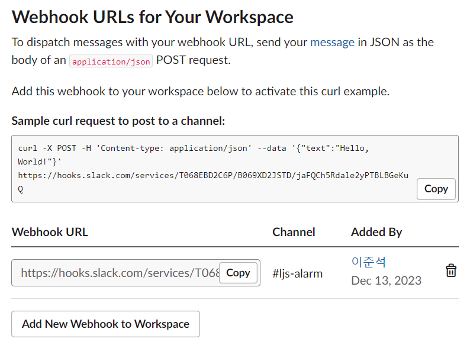Open the "message" documentation link
Screen dimensions: 470x345
332,42
